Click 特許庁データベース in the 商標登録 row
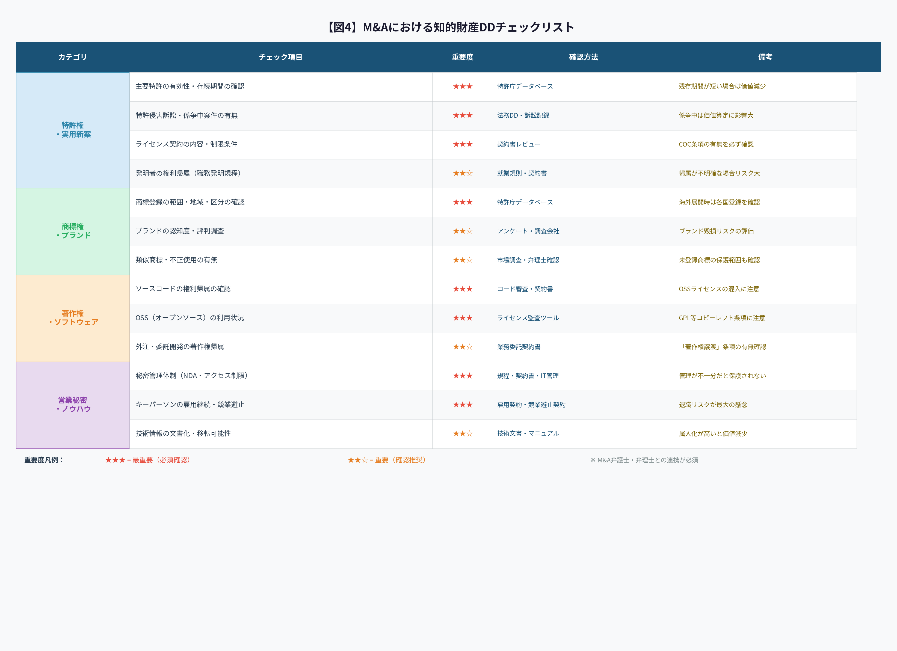Image resolution: width=897 pixels, height=651 pixels. tap(525, 202)
